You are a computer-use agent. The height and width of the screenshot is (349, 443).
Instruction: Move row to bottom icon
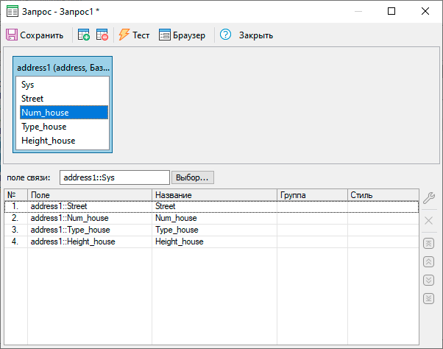pyautogui.click(x=429, y=298)
